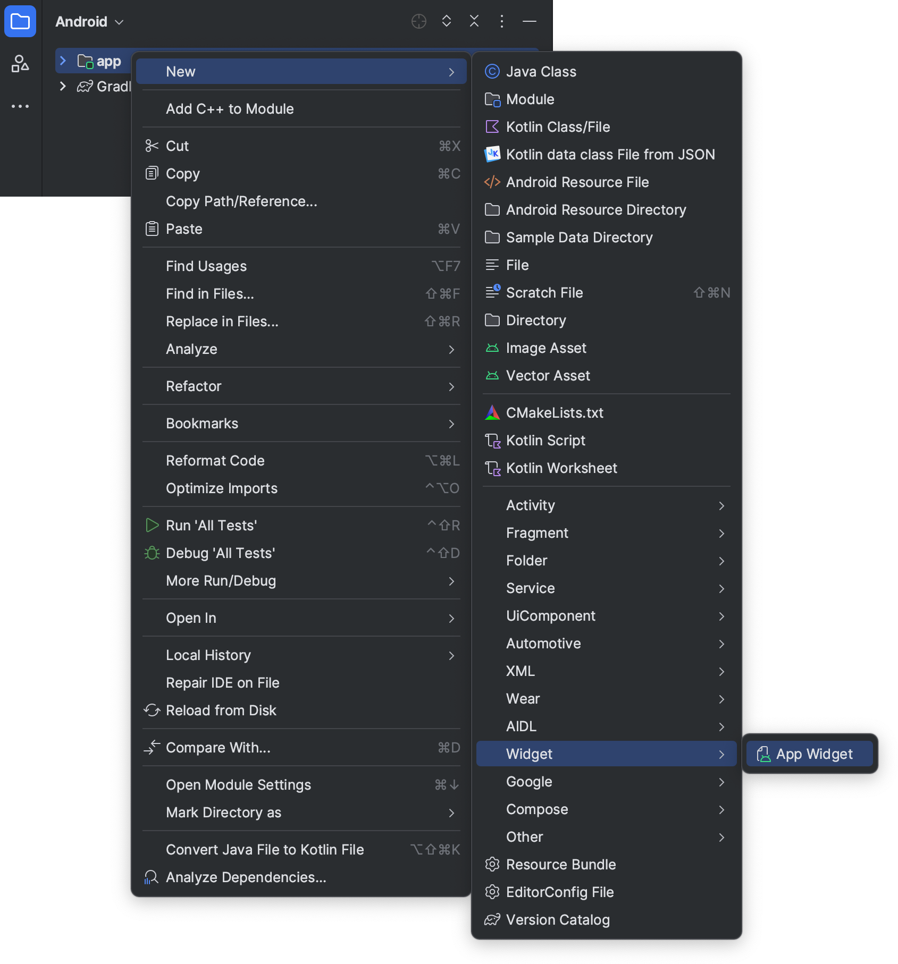This screenshot has height=964, width=898.
Task: Click the Image Asset icon
Action: pyautogui.click(x=492, y=348)
